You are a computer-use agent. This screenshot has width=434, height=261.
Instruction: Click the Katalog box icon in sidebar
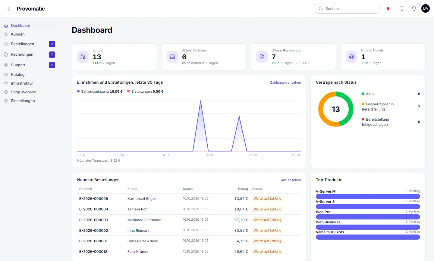(x=6, y=75)
